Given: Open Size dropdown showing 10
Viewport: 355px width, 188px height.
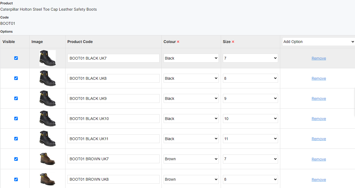Looking at the screenshot, I should click(x=250, y=119).
